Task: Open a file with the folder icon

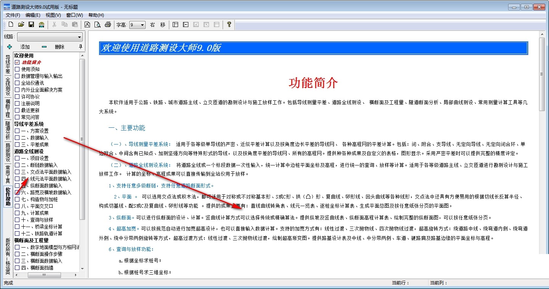Action: tap(21, 24)
